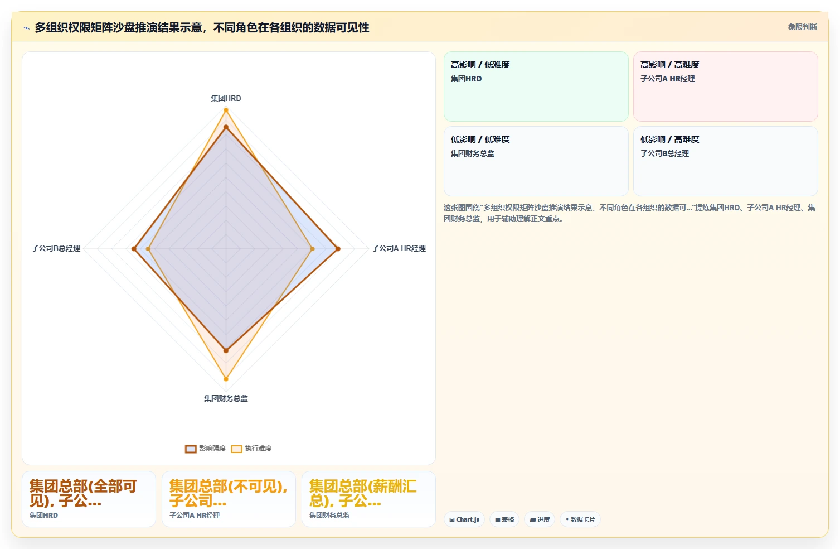
Task: Click 集团财务总监 in quadrant card
Action: [x=472, y=153]
